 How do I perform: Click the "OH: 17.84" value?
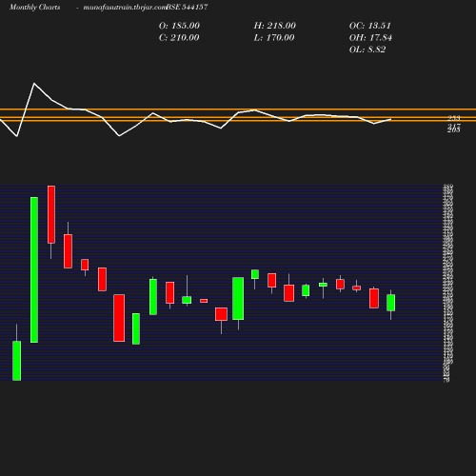pyautogui.click(x=370, y=38)
